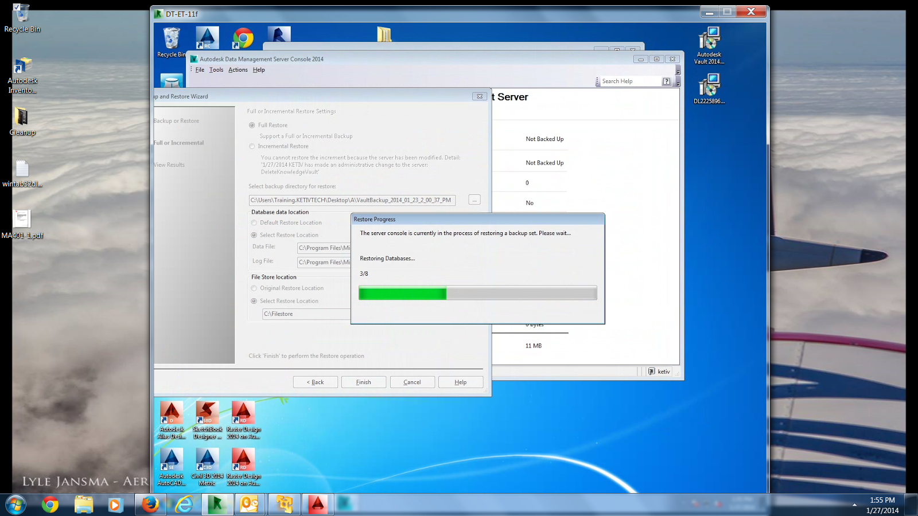This screenshot has width=918, height=516.
Task: Open the Autodesk Inventor desktop shortcut
Action: click(x=22, y=75)
